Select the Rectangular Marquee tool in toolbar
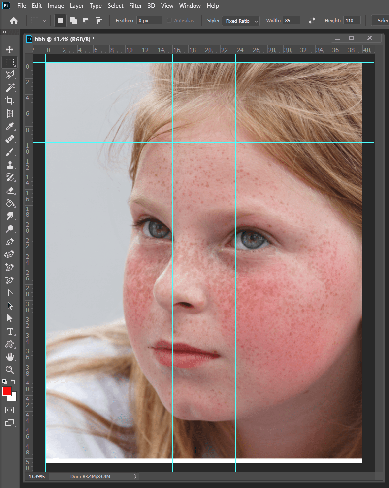Image resolution: width=389 pixels, height=488 pixels. click(10, 62)
